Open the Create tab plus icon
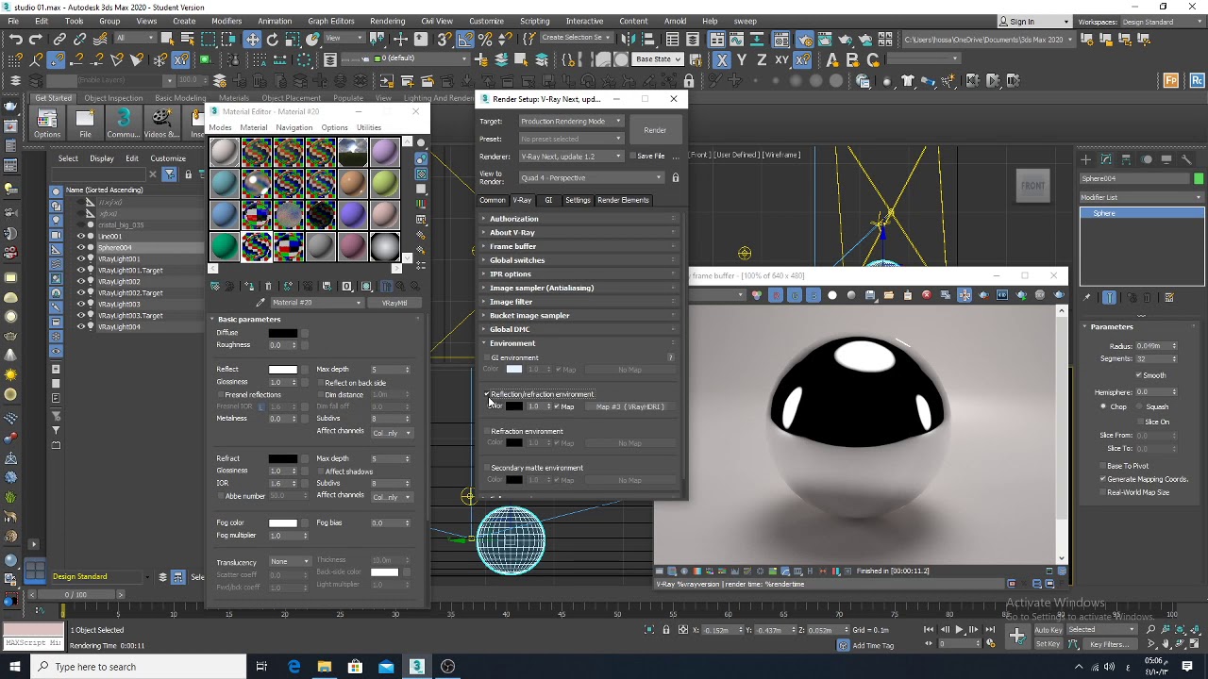Viewport: 1208px width, 679px height. (x=1085, y=159)
